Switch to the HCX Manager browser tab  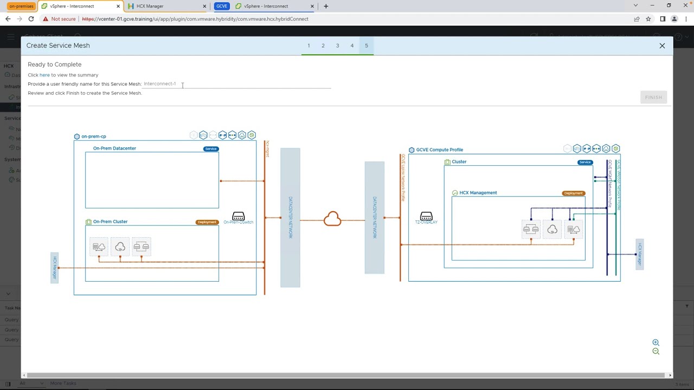(166, 6)
